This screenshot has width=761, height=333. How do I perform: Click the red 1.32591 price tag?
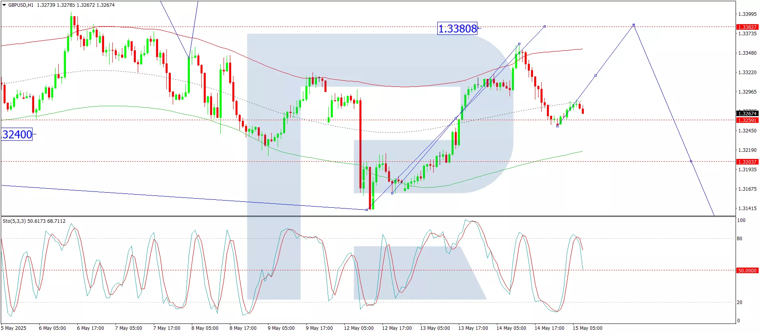click(747, 120)
